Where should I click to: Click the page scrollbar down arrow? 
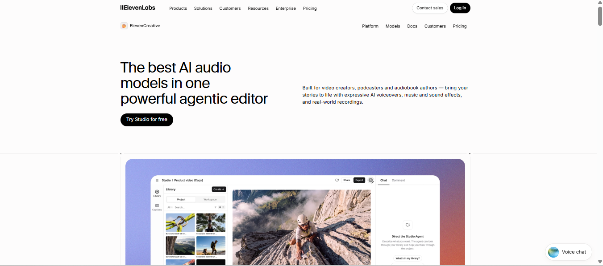pos(599,263)
